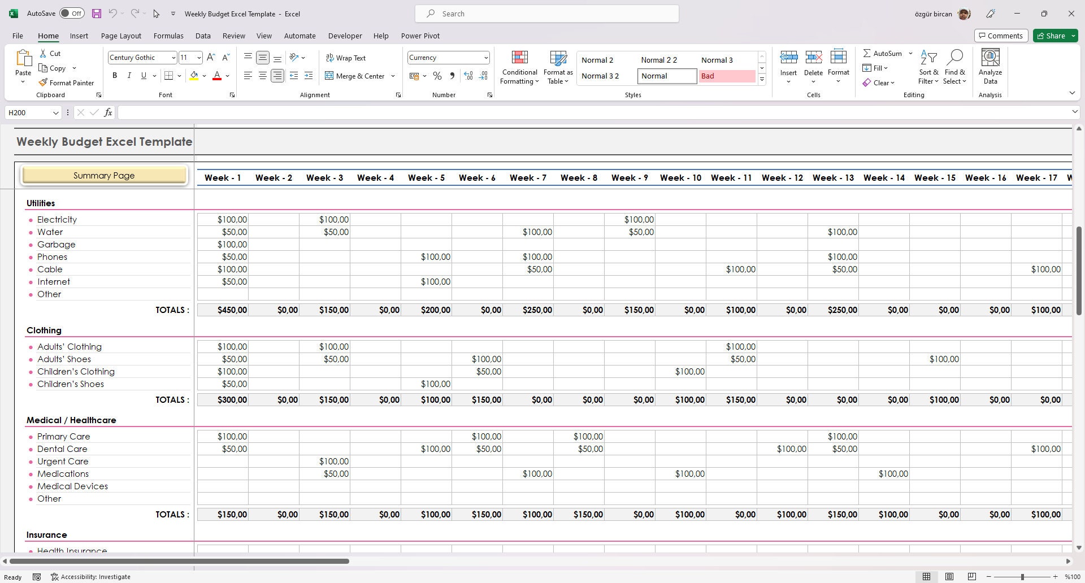Click the Decrease Indent icon
The height and width of the screenshot is (583, 1085).
coord(294,76)
